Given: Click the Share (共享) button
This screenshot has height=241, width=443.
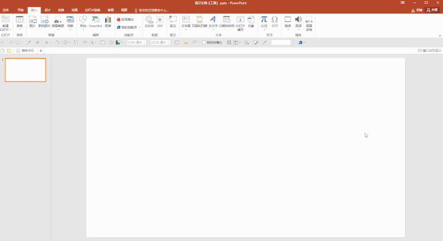Looking at the screenshot, I should tap(432, 10).
